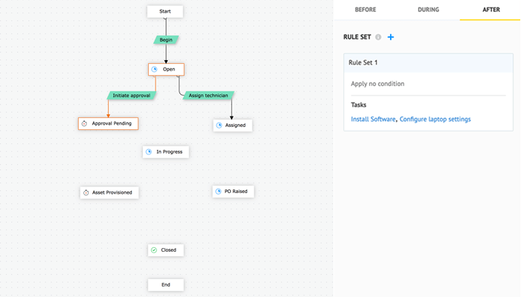The image size is (521, 297).
Task: Switch to the DURING tab
Action: tap(428, 10)
